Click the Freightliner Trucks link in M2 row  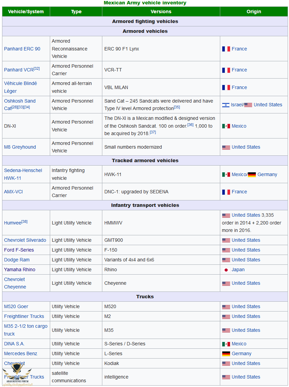point(24,317)
